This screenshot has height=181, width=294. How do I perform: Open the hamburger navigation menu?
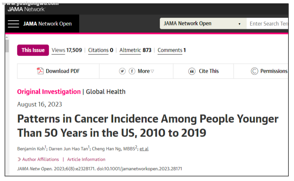(x=13, y=24)
